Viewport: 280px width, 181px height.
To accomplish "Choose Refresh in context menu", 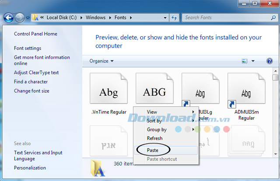I will tap(166, 138).
